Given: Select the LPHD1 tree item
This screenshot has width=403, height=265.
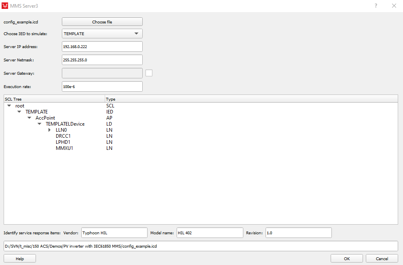Looking at the screenshot, I should click(63, 142).
